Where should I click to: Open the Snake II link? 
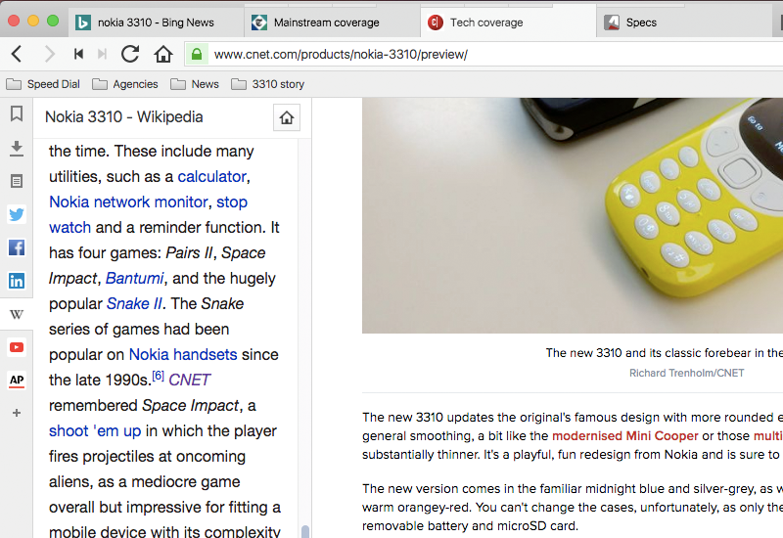pos(134,304)
